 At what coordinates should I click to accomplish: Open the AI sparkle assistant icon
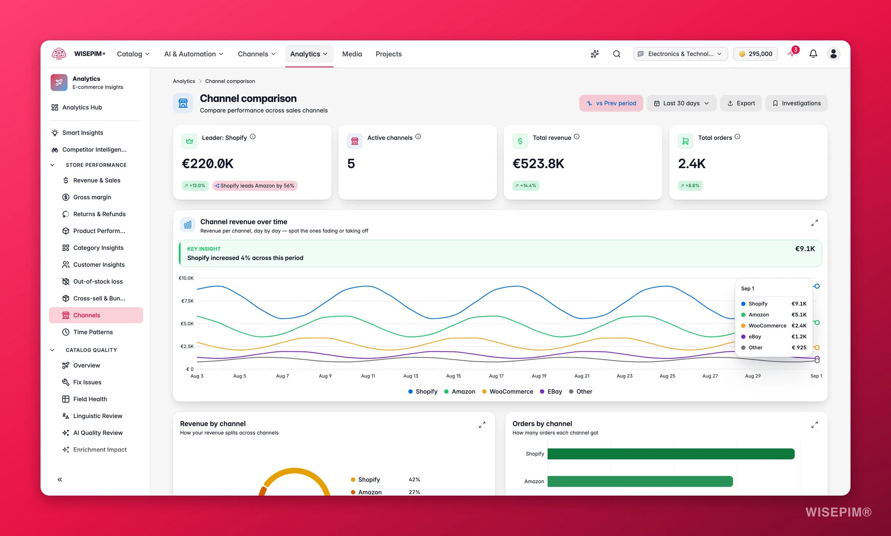click(x=595, y=54)
